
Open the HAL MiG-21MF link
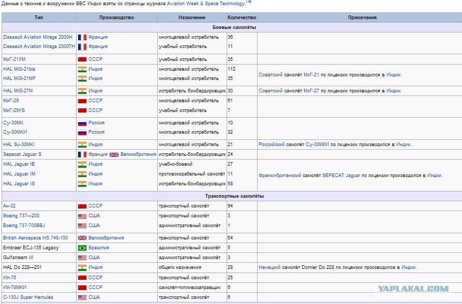pyautogui.click(x=20, y=78)
